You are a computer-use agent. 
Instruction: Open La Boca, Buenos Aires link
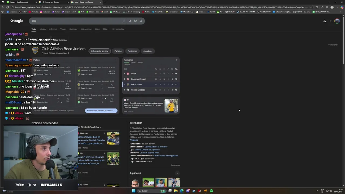pos(149,153)
